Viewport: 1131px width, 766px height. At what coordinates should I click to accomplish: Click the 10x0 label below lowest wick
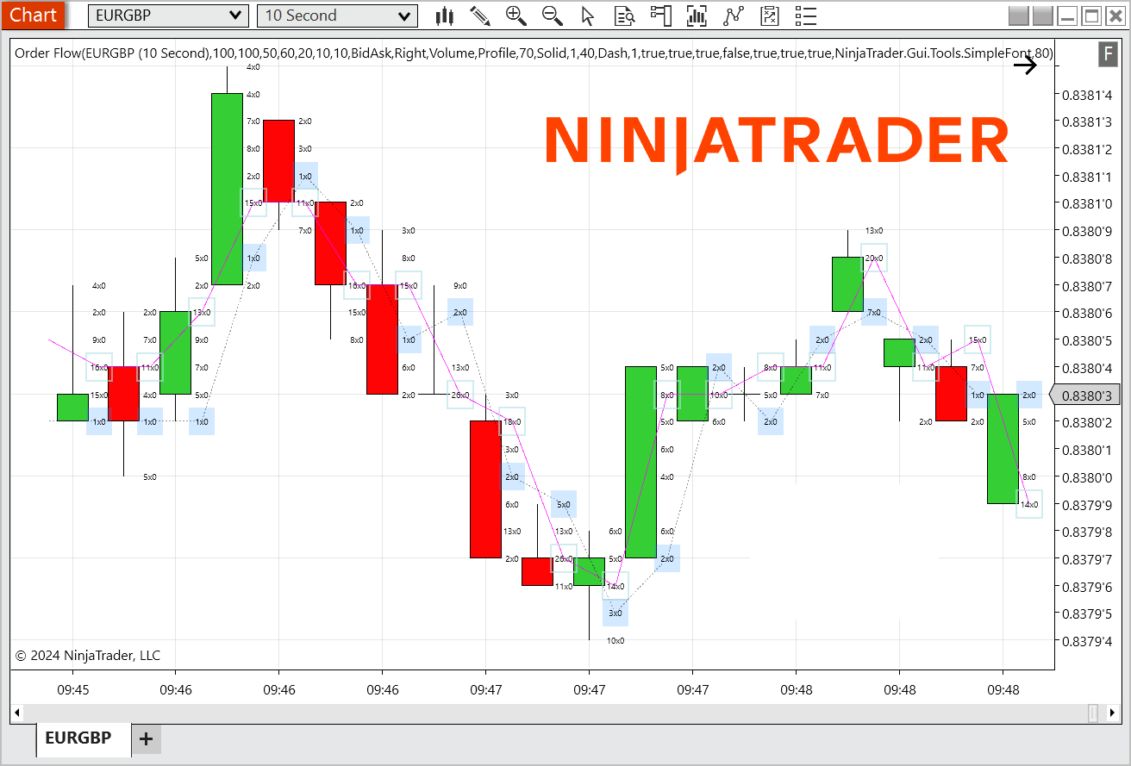click(615, 640)
